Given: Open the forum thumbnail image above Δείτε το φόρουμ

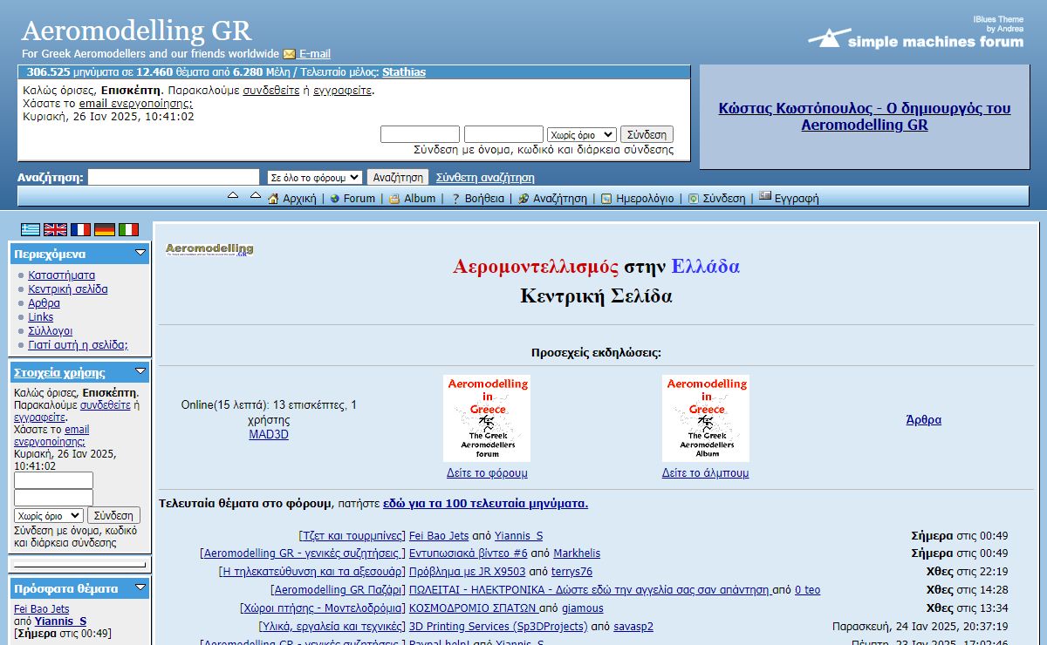Looking at the screenshot, I should click(x=487, y=418).
